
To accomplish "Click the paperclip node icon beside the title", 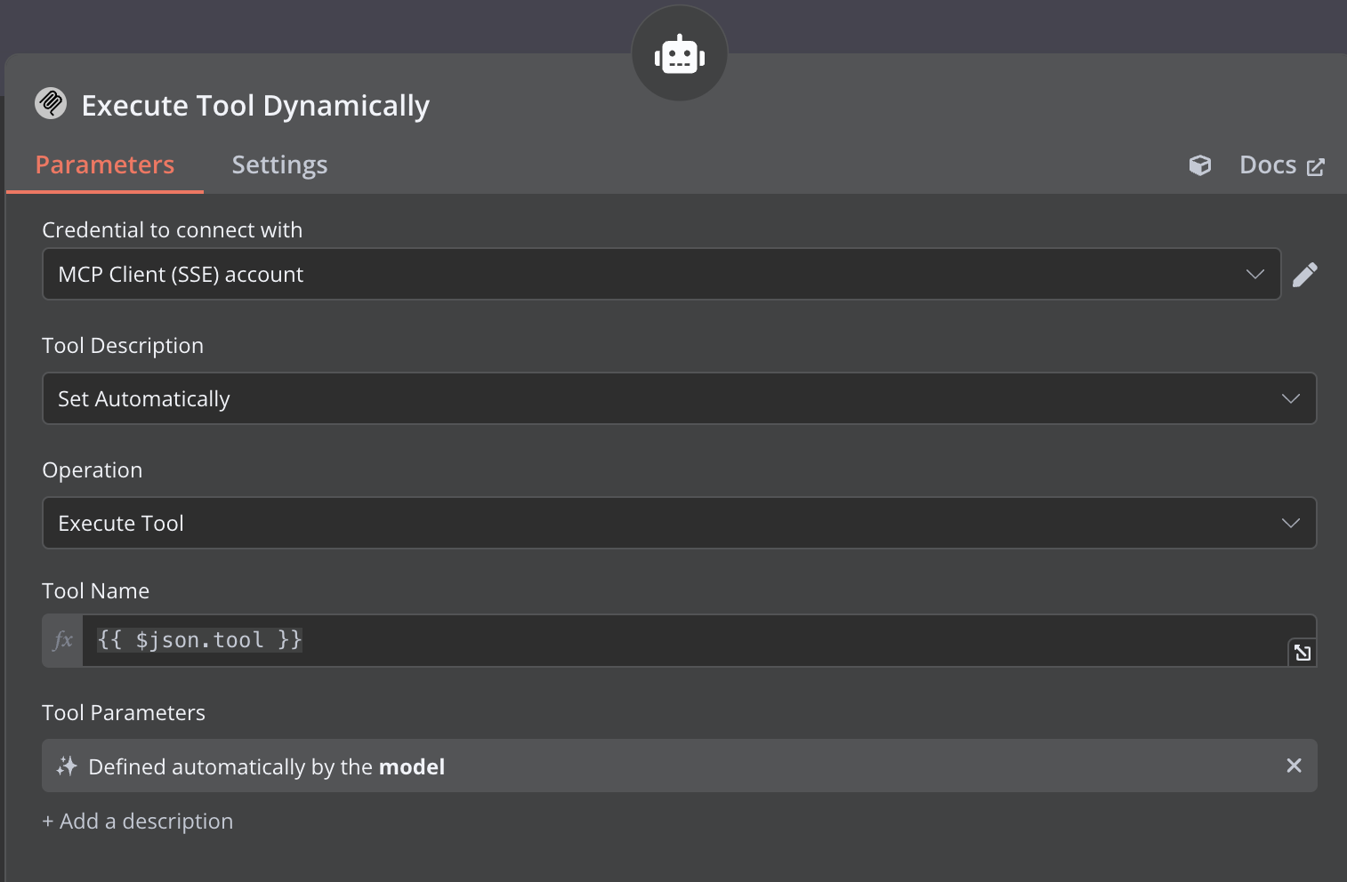I will [x=51, y=103].
